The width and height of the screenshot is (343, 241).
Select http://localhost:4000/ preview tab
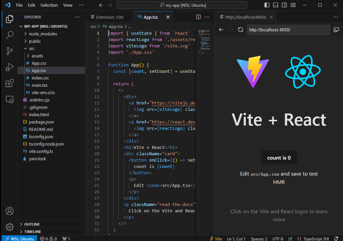(246, 17)
